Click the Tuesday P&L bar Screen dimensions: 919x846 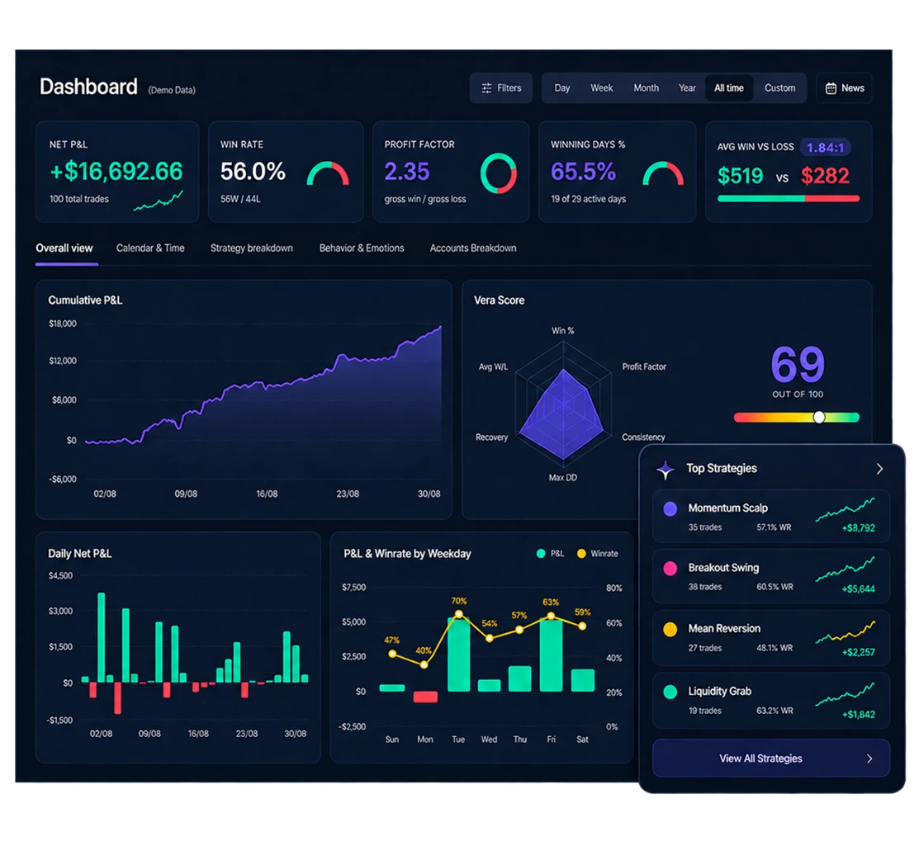point(458,655)
